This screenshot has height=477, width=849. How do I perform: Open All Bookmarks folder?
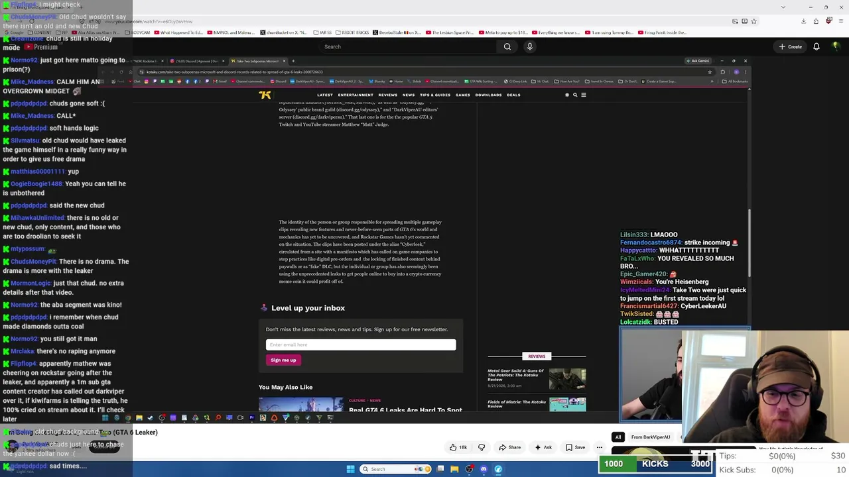(736, 81)
